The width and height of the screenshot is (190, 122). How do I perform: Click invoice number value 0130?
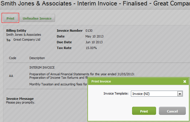coord(89,31)
